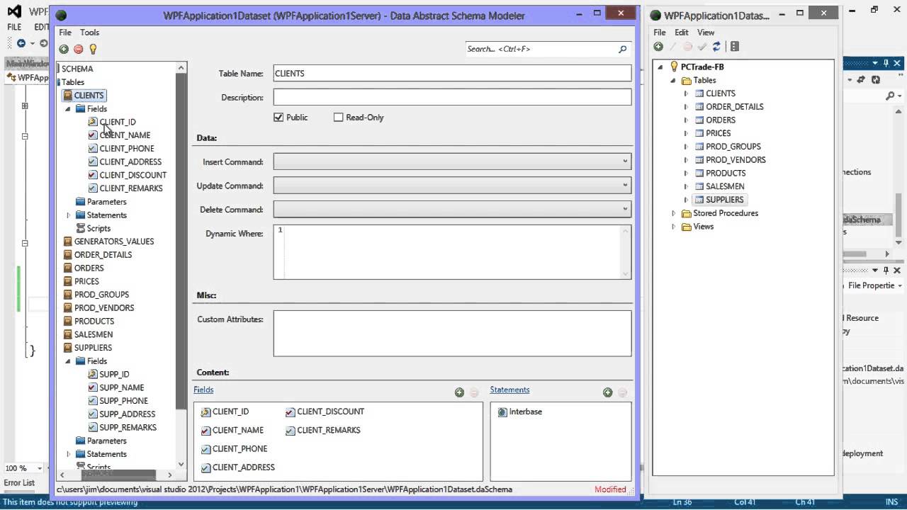Click Visual Studio back navigation arrow icon
907x510 pixels.
point(21,43)
